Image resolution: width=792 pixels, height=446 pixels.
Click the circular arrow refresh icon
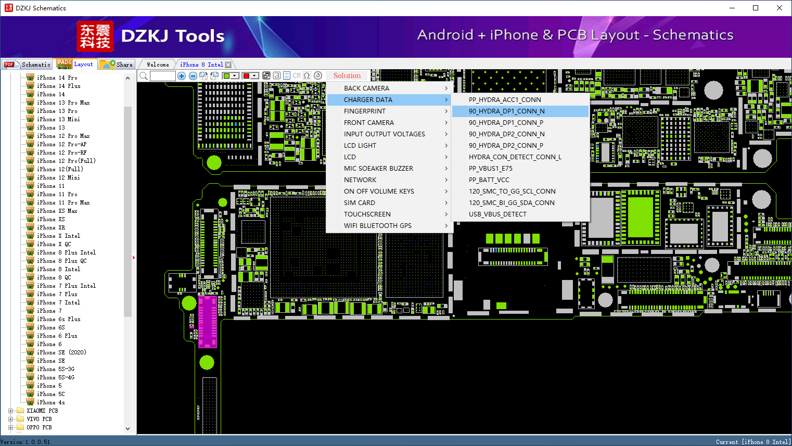click(318, 75)
